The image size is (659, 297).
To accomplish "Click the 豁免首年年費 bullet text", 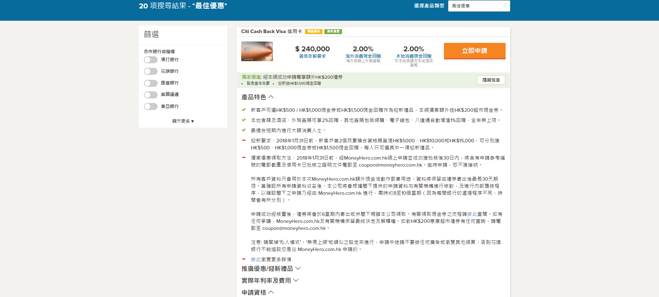I will [258, 84].
